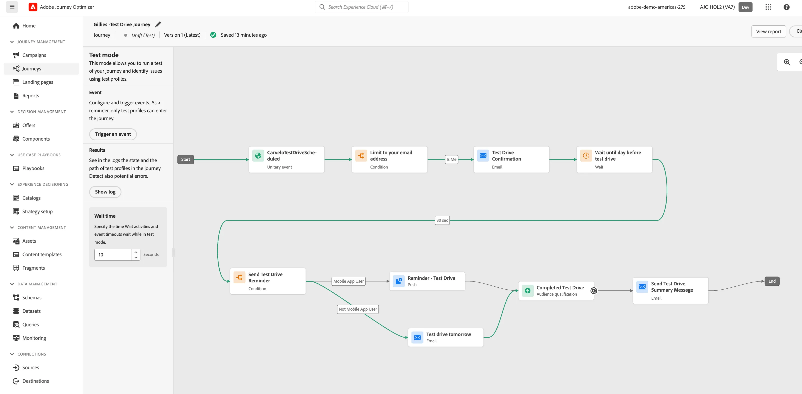Click the 30 sec label on connector

click(442, 220)
